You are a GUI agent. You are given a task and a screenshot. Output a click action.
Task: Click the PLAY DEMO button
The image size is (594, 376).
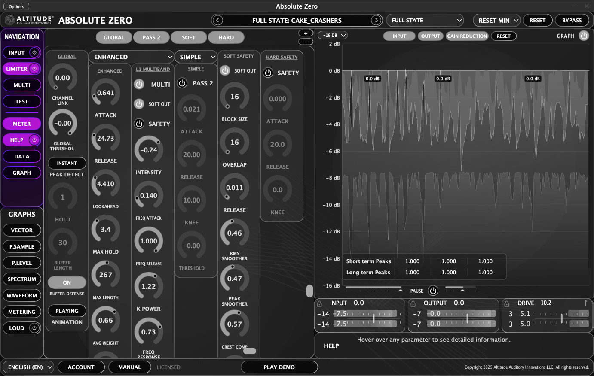click(279, 367)
